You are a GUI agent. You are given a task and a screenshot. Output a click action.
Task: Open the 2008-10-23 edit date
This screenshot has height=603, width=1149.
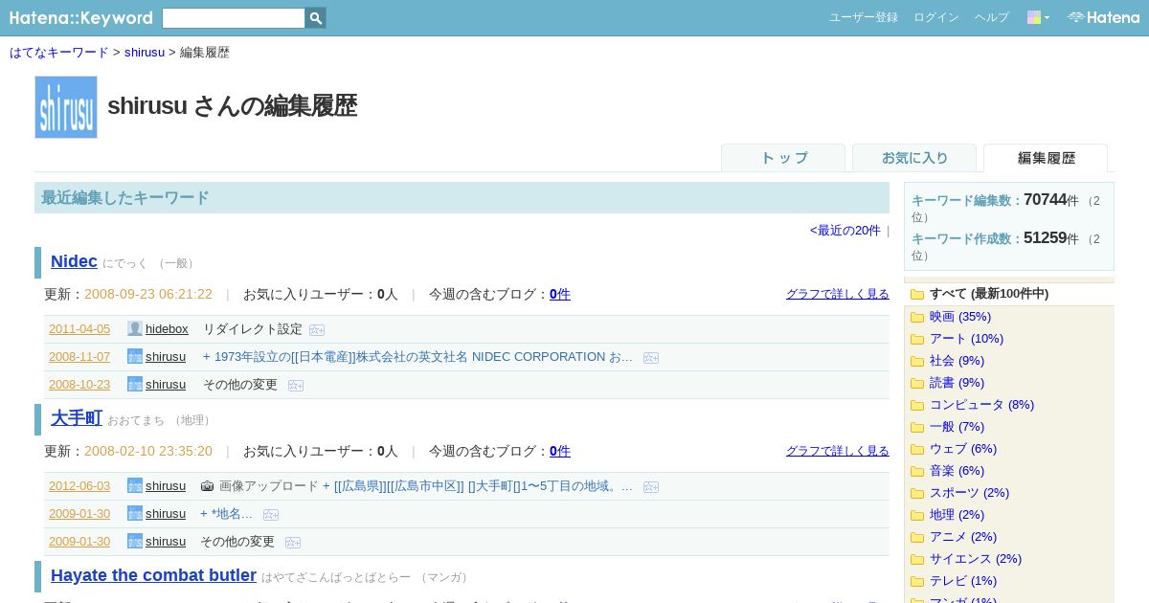pos(79,385)
